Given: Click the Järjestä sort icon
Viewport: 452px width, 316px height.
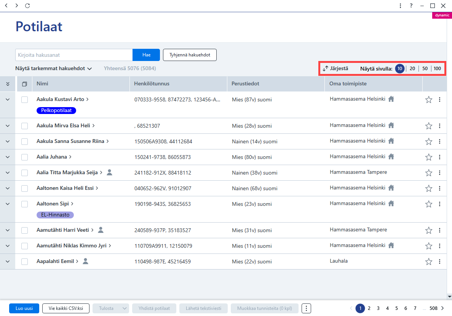Looking at the screenshot, I should pyautogui.click(x=326, y=68).
